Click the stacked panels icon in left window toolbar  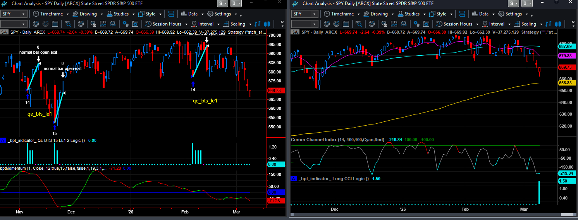pos(171,14)
